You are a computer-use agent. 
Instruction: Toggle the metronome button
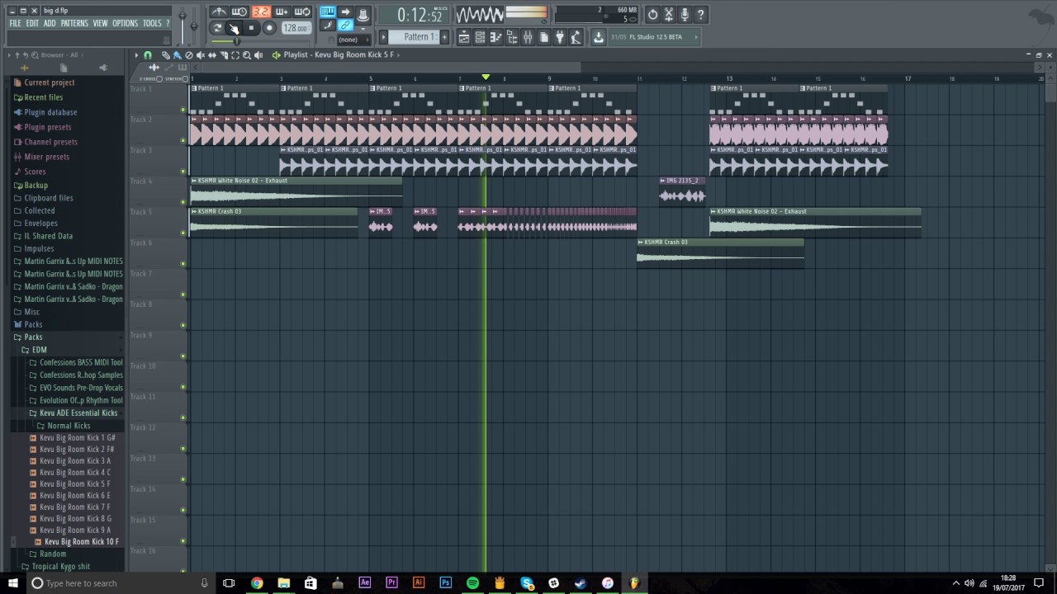click(217, 12)
